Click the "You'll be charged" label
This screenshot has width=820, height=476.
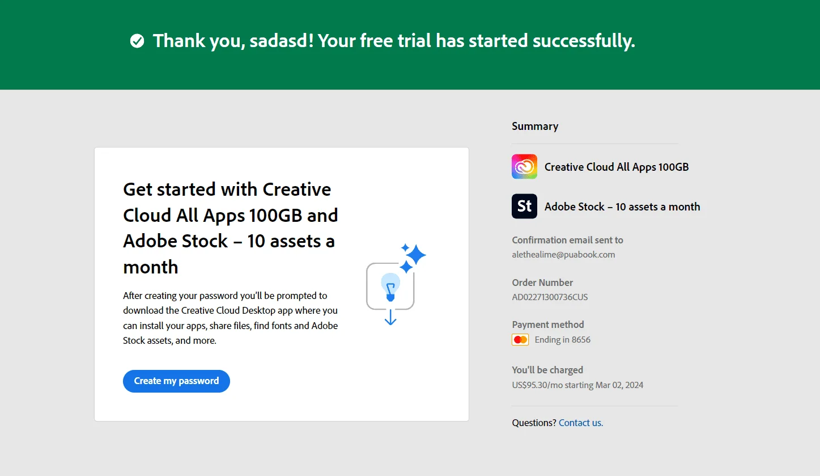[547, 370]
